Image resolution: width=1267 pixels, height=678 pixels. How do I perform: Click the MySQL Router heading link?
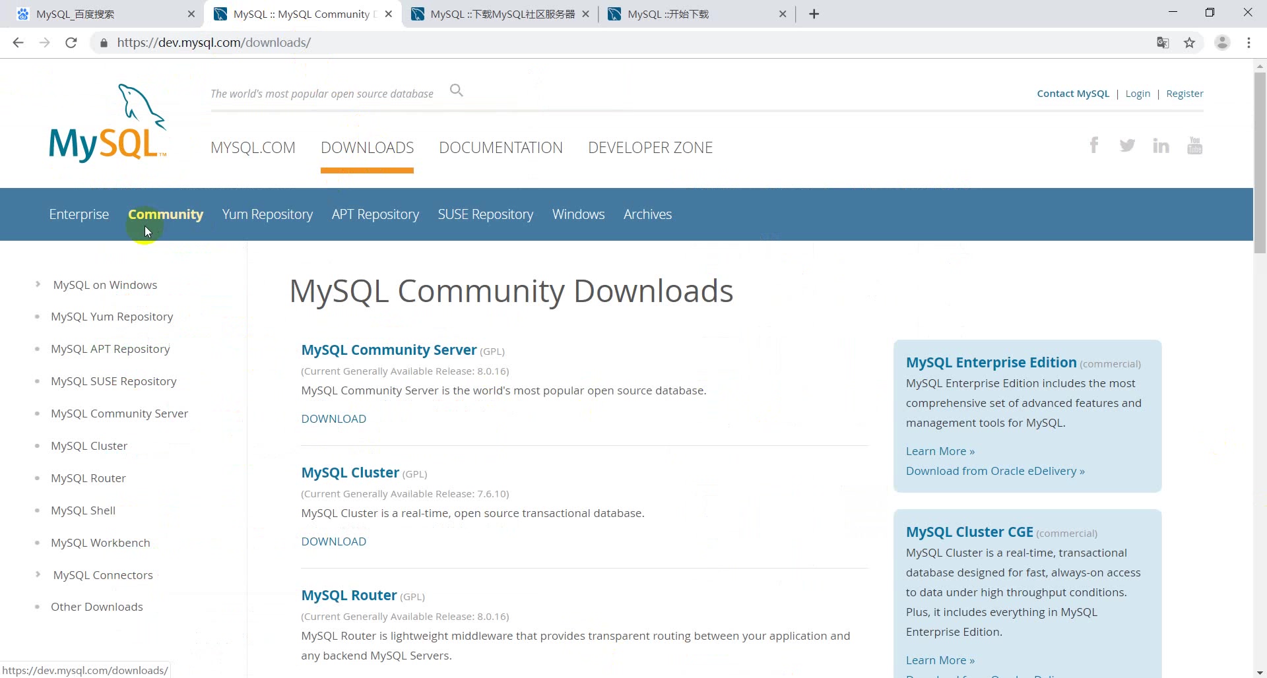coord(348,596)
